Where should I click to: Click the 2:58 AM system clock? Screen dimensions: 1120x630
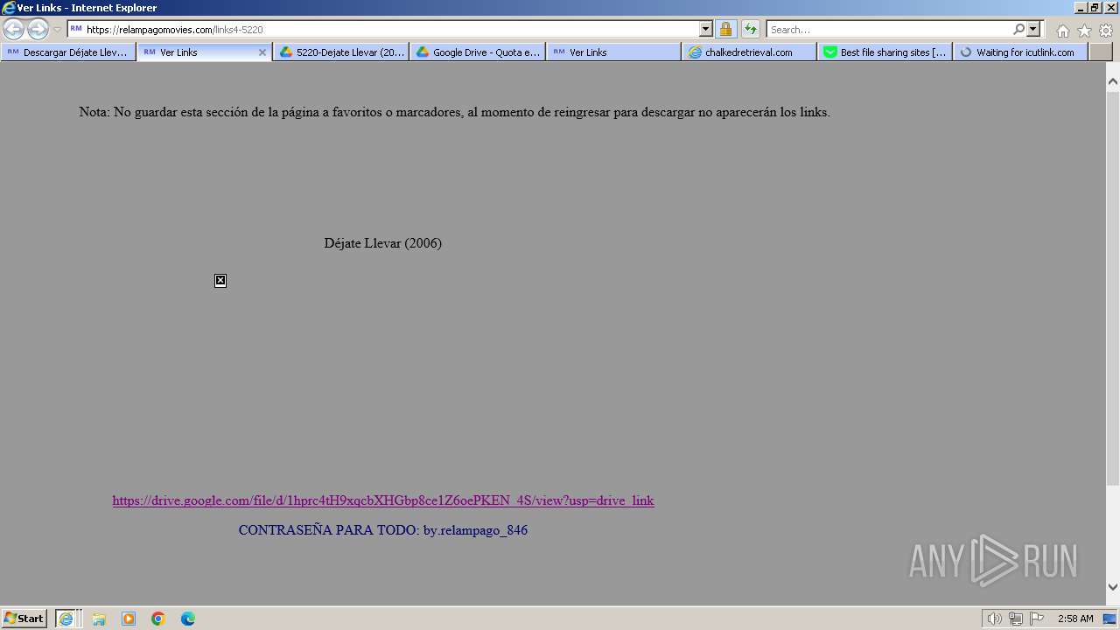click(1075, 619)
